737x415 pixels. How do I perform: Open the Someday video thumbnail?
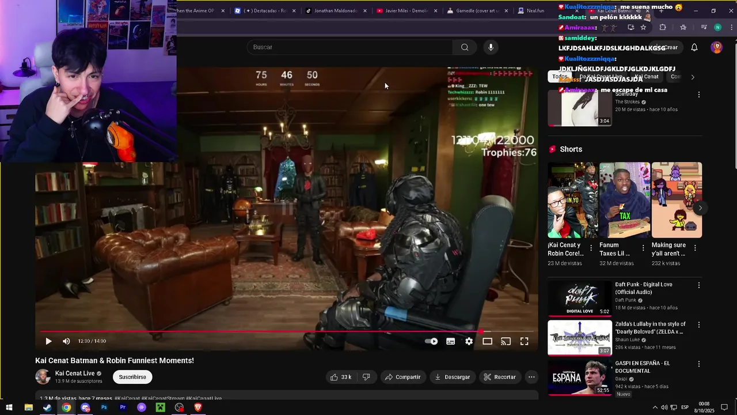580,108
